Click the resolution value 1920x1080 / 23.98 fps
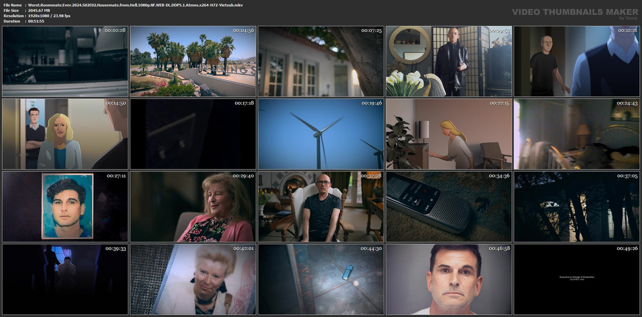Screen dimensions: 642x317 click(x=49, y=16)
